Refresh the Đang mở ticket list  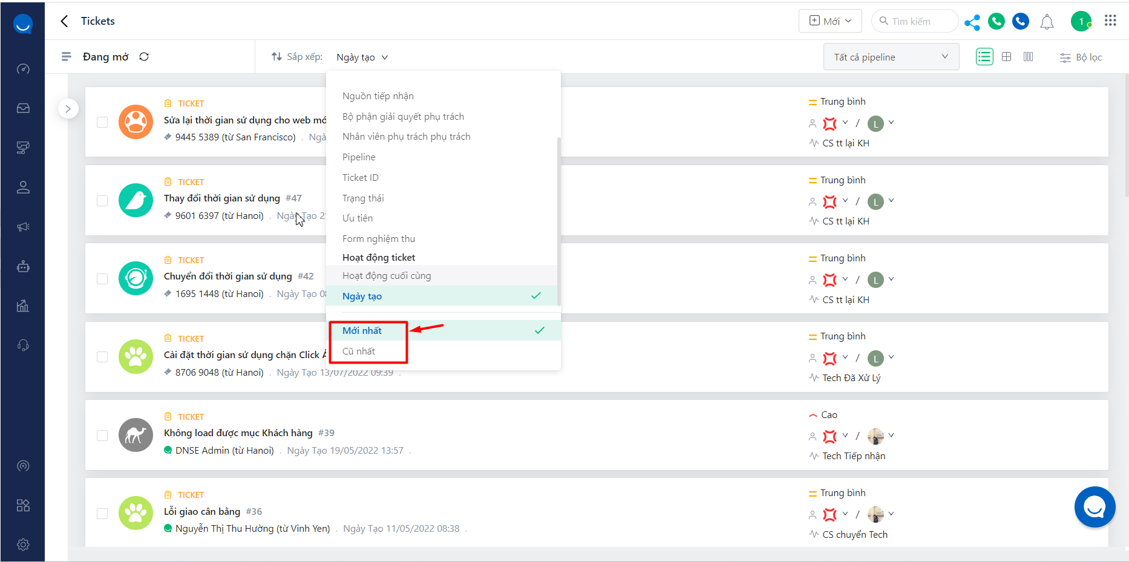tap(144, 57)
